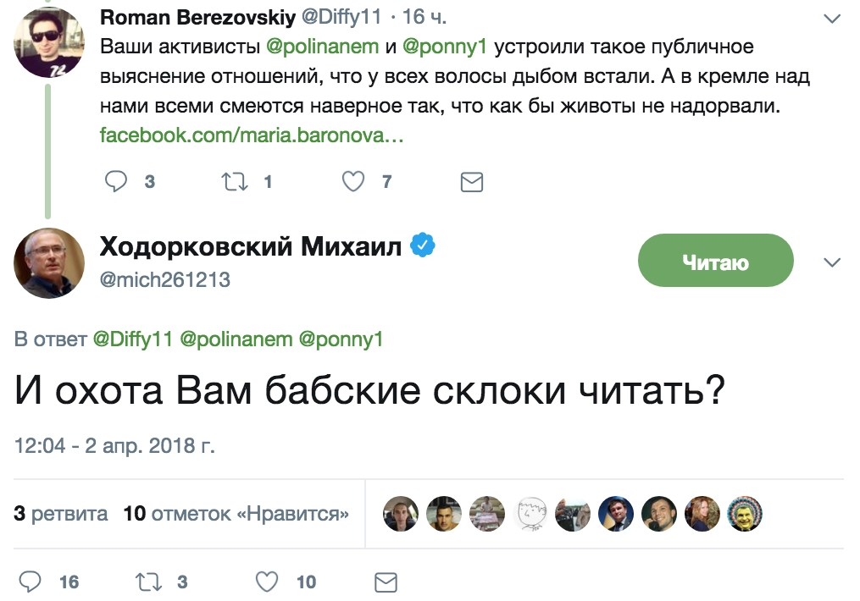Like Khodorkovsky's tweet with 10 likes

click(x=267, y=582)
